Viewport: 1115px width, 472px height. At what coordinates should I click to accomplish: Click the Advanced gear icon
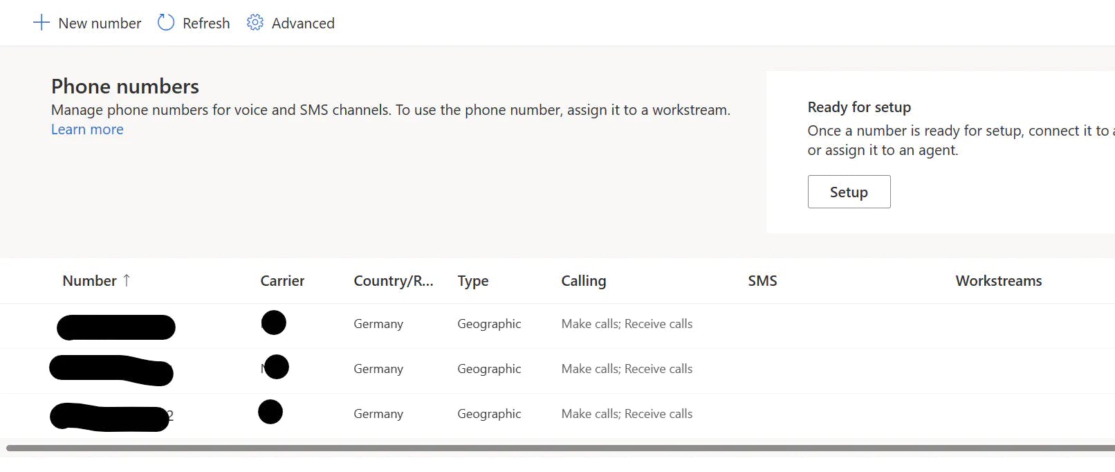(x=255, y=23)
